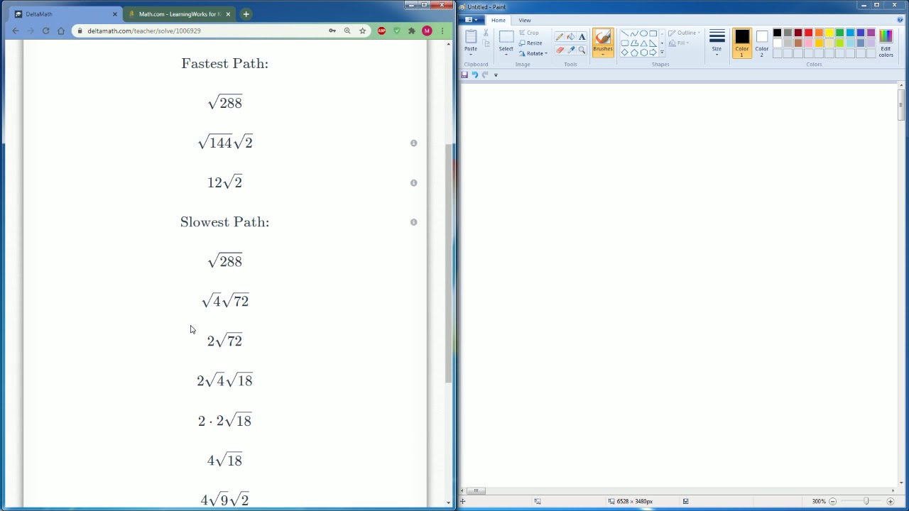Screen dimensions: 909x511
Task: Select the Fill with color bucket tool
Action: click(571, 37)
